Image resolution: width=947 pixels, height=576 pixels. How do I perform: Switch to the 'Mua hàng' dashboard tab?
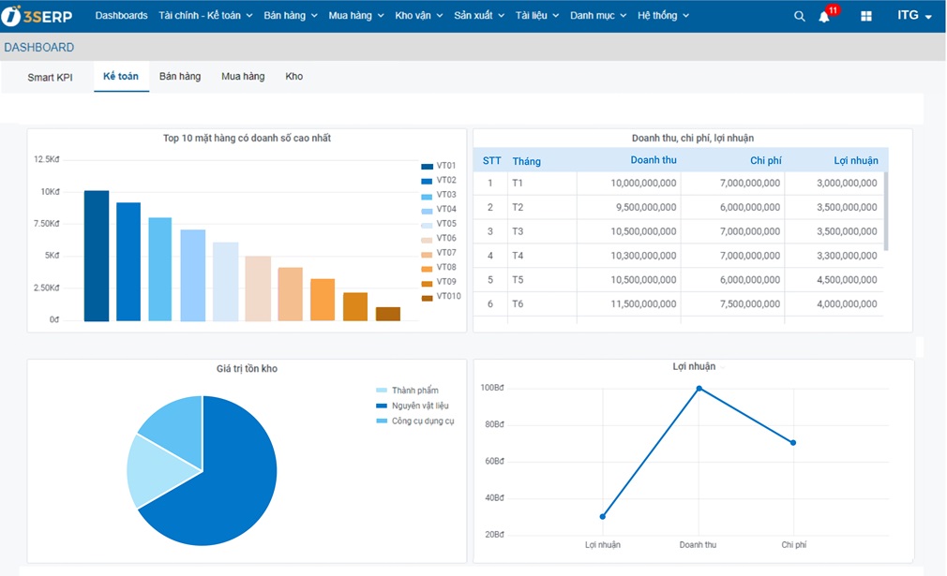pyautogui.click(x=242, y=77)
